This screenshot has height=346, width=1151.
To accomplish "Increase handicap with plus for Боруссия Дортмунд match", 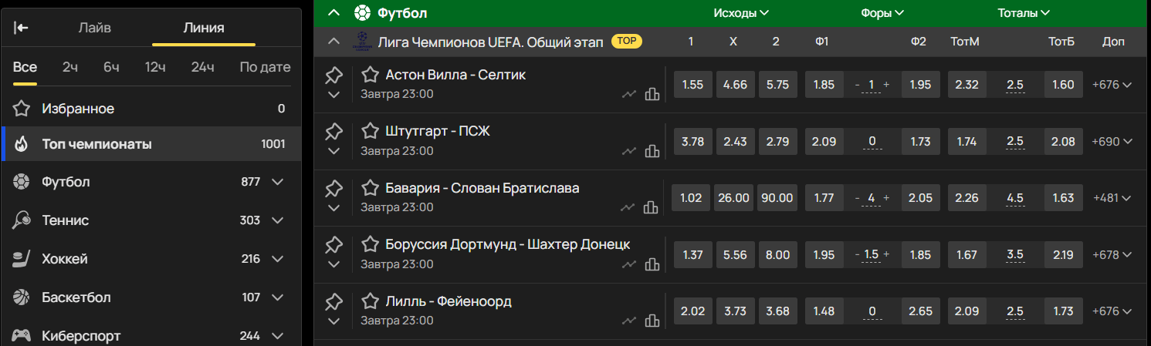I will 886,255.
